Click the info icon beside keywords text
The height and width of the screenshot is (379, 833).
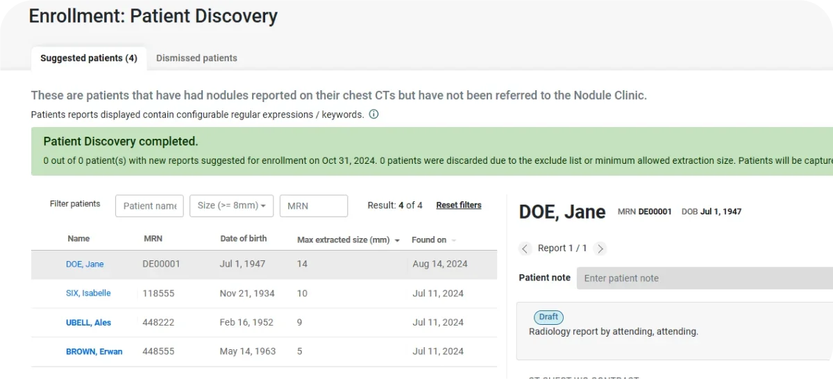[373, 115]
